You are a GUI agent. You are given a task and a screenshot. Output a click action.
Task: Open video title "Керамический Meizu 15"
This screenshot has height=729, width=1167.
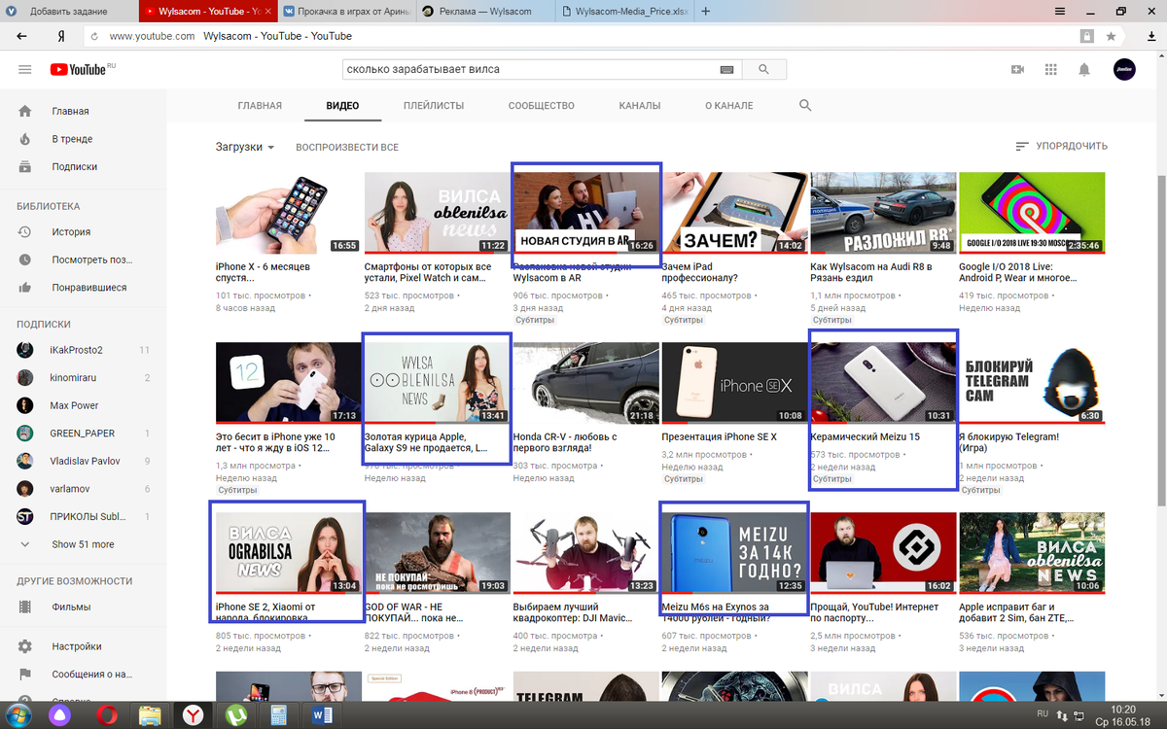[x=865, y=437]
